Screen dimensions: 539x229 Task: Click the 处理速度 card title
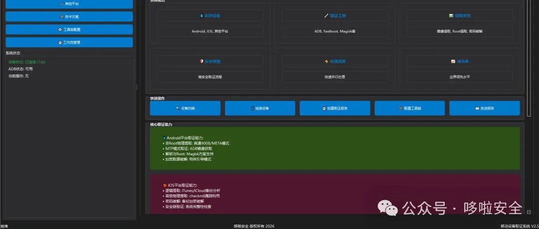pos(337,61)
